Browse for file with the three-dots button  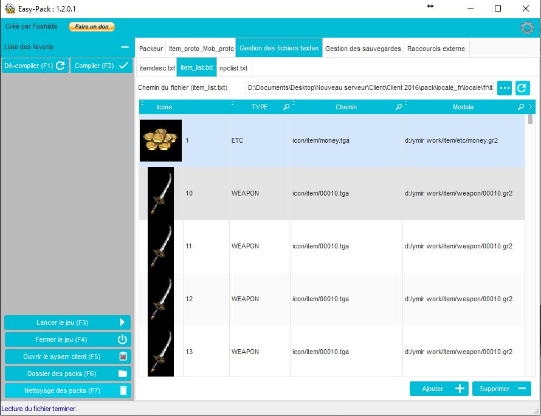(505, 88)
